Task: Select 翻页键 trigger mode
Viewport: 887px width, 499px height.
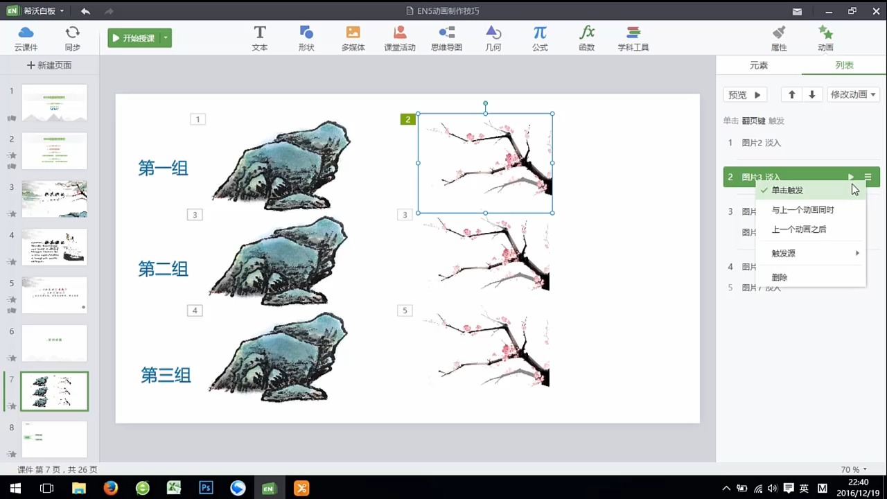Action: coord(753,121)
